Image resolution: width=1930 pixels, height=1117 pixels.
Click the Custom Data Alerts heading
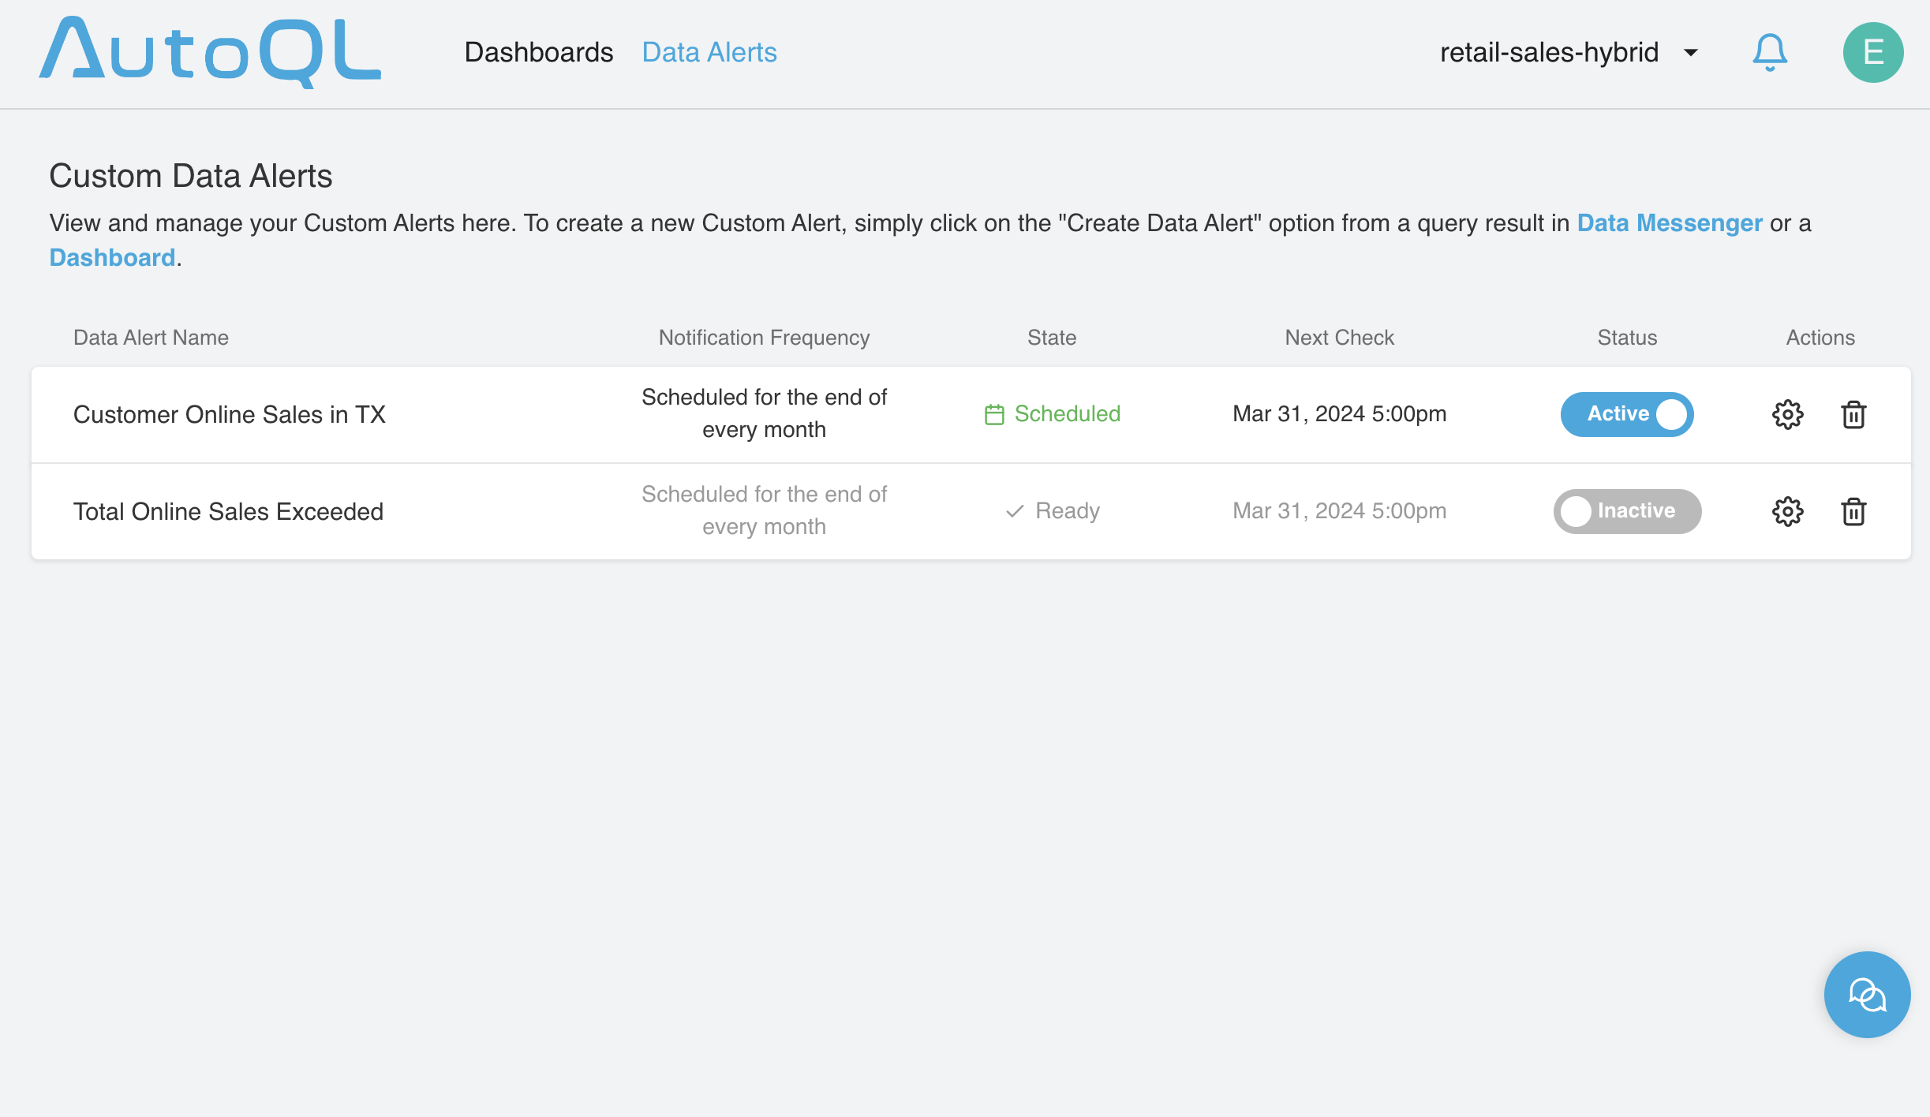(x=191, y=176)
